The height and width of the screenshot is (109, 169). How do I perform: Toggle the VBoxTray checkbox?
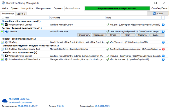pos(2,42)
